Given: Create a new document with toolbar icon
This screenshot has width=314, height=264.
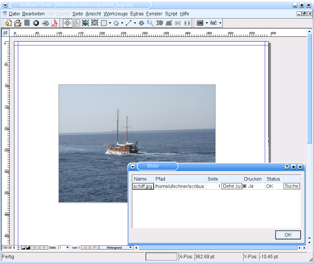Looking at the screenshot, I should (9, 23).
